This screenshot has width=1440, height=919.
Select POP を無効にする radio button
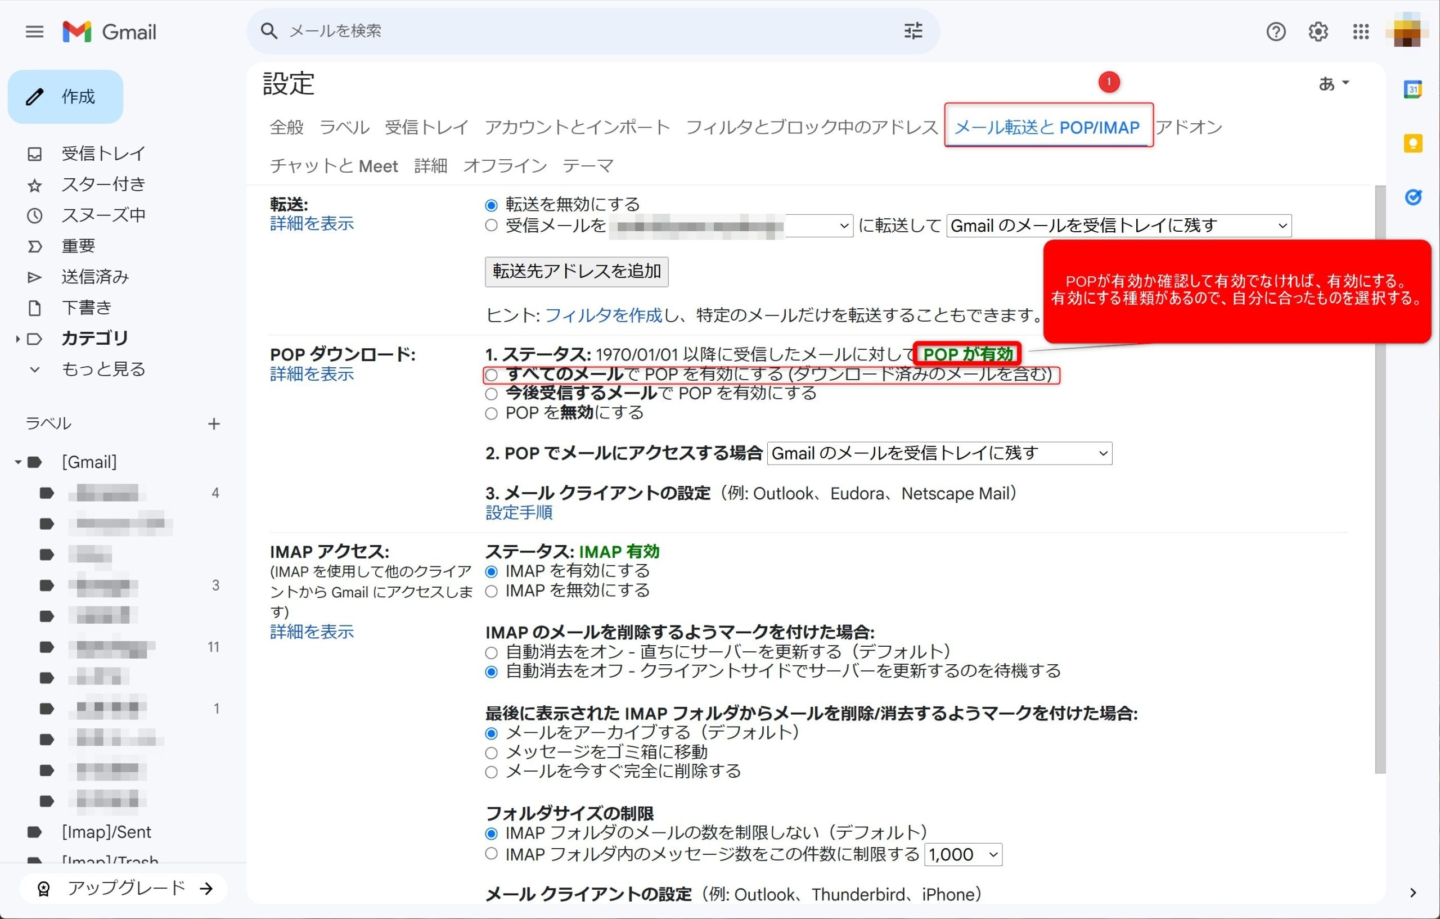click(491, 414)
